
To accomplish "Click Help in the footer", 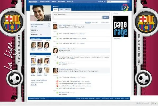I will click(x=122, y=98).
